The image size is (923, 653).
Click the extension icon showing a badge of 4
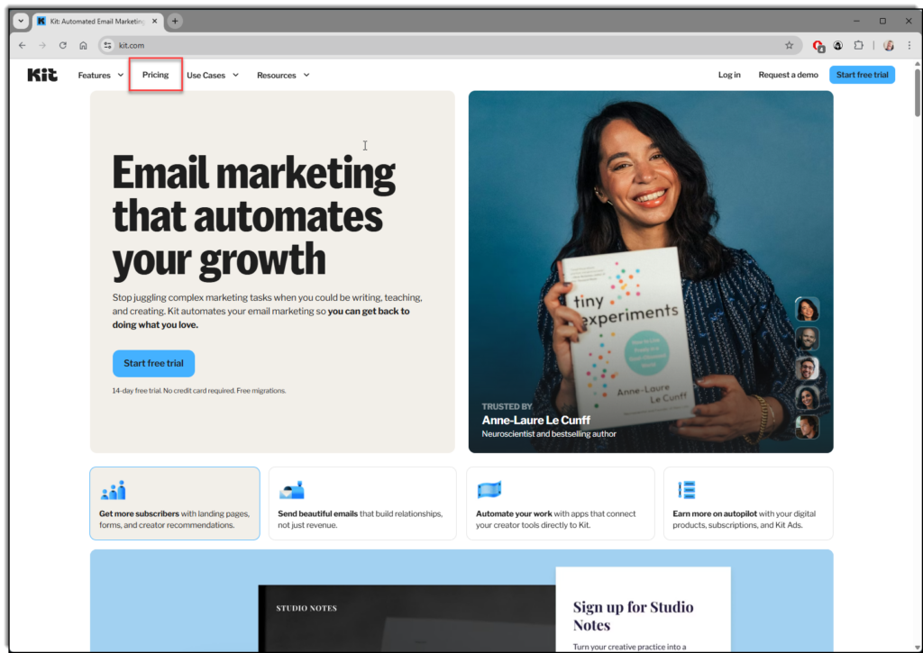[817, 45]
